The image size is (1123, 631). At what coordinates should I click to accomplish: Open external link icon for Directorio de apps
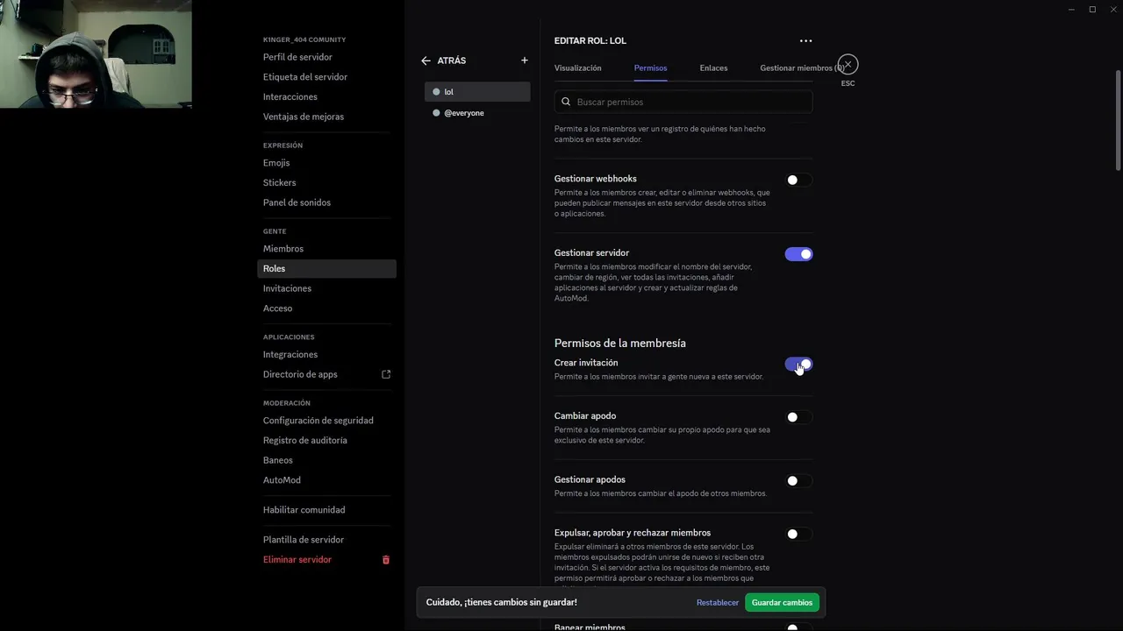[x=386, y=374]
